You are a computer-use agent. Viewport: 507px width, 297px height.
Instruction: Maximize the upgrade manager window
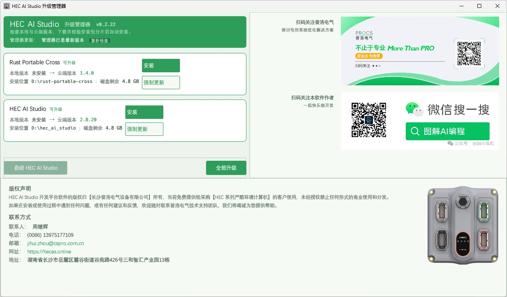tap(479, 6)
